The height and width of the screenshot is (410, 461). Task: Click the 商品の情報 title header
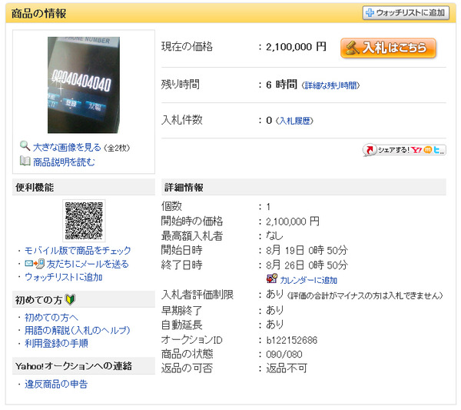39,13
